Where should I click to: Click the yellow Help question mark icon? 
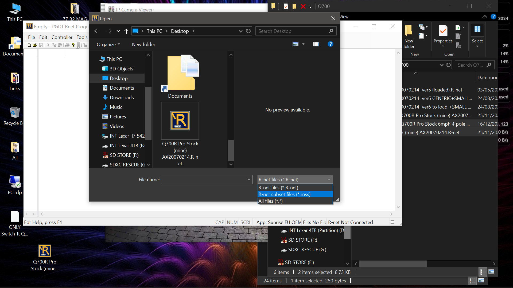coord(73,45)
